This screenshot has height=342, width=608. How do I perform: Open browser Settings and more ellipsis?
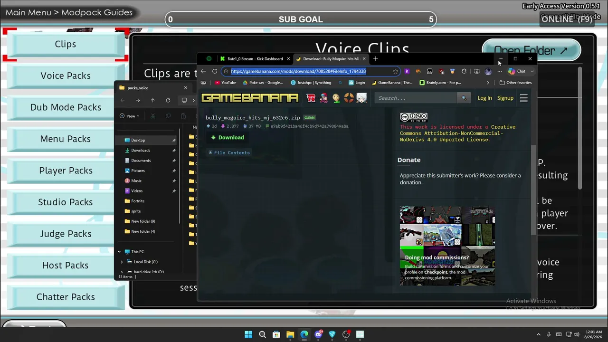click(x=499, y=71)
